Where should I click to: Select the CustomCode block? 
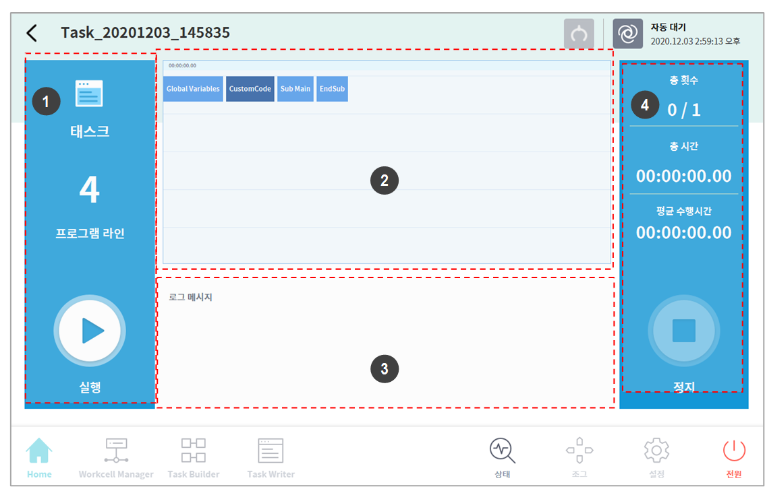coord(250,89)
